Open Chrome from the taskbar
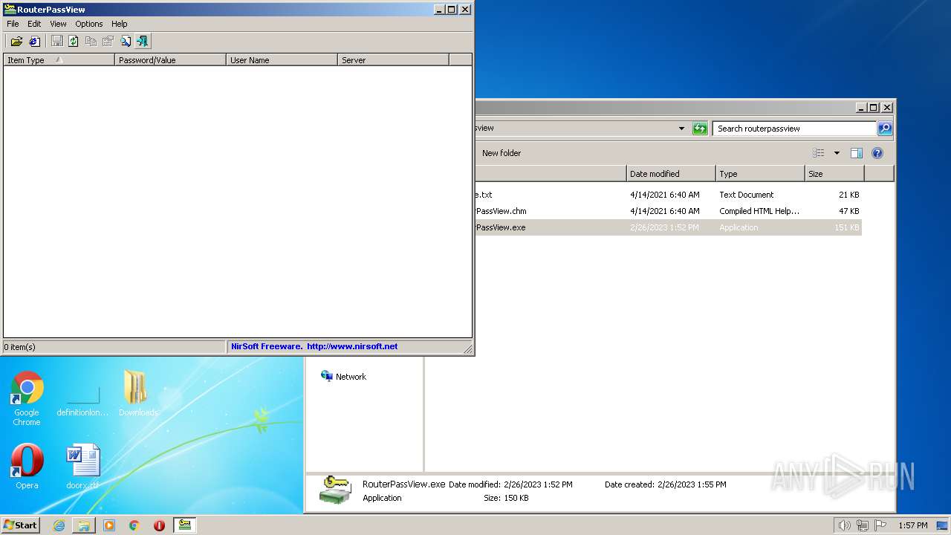This screenshot has height=535, width=951. 134,525
